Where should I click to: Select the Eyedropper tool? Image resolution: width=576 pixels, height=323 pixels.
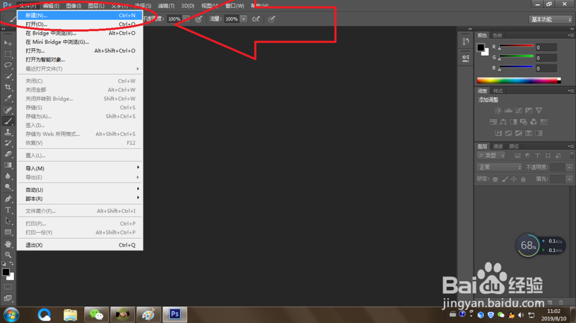point(7,98)
